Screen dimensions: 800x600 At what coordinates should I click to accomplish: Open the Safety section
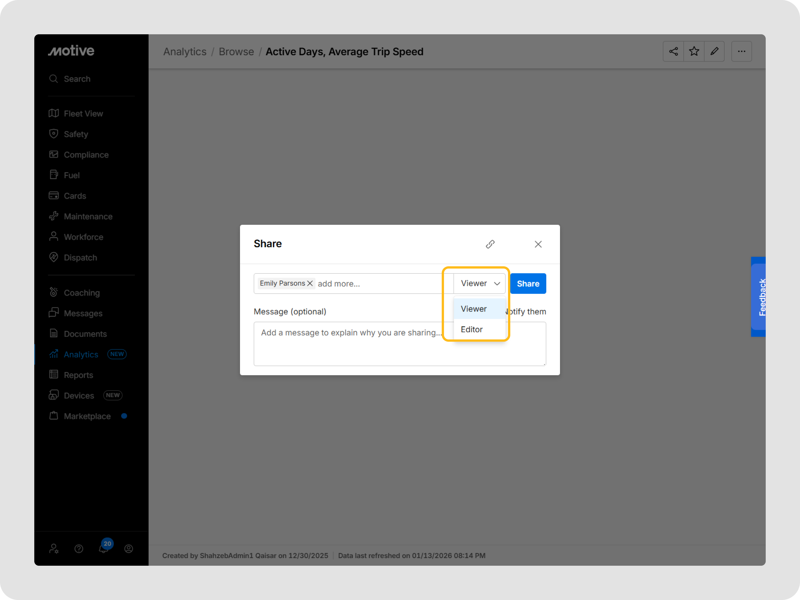pos(76,134)
